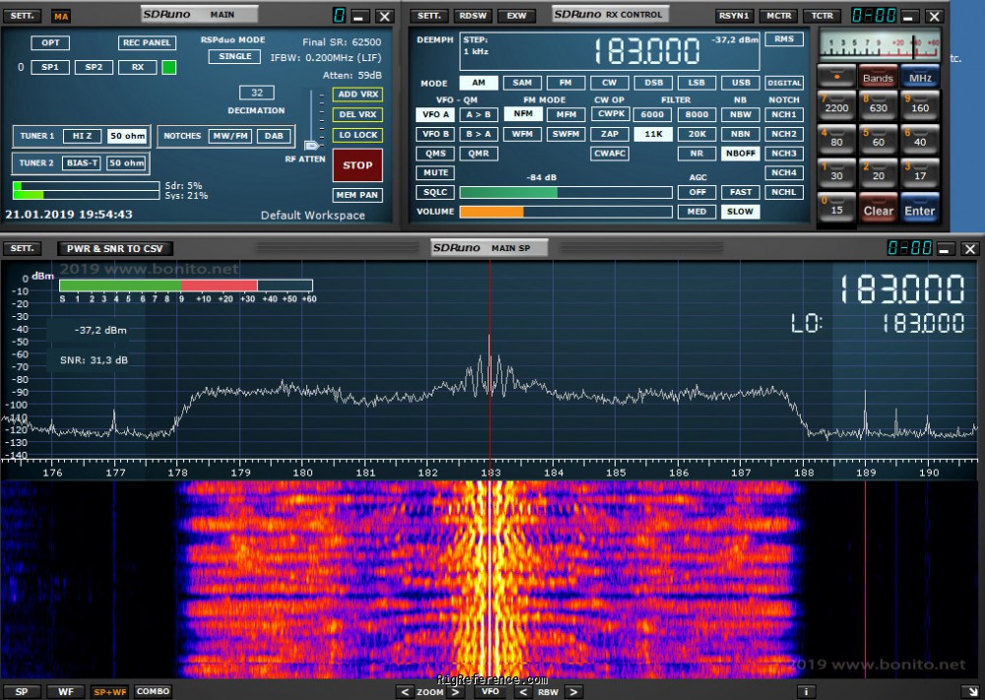Open the SETT. menu of MAIN SP

coord(22,247)
